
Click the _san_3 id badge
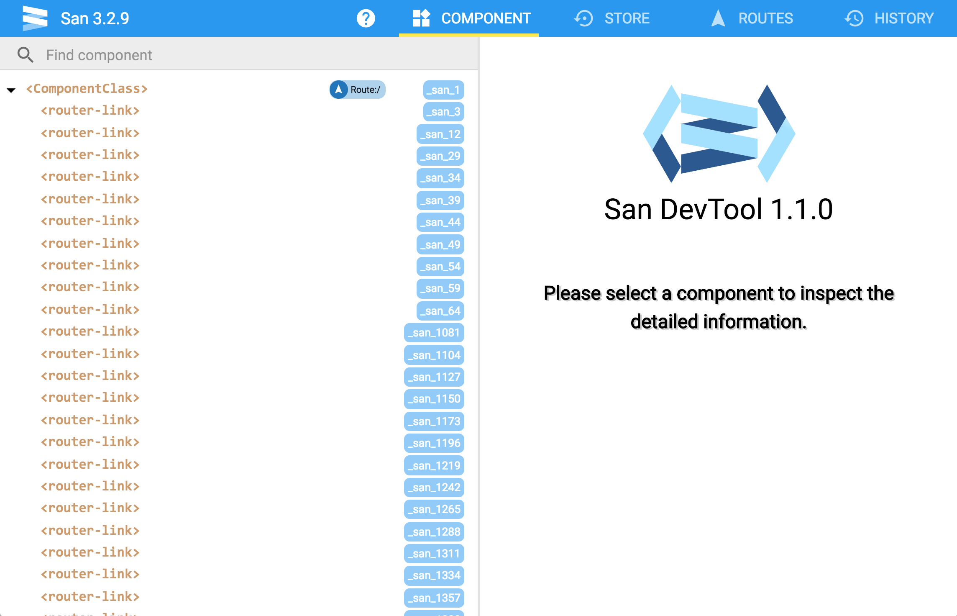pyautogui.click(x=444, y=112)
